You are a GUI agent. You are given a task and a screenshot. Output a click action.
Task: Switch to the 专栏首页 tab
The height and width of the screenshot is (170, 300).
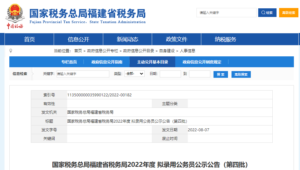(69, 62)
